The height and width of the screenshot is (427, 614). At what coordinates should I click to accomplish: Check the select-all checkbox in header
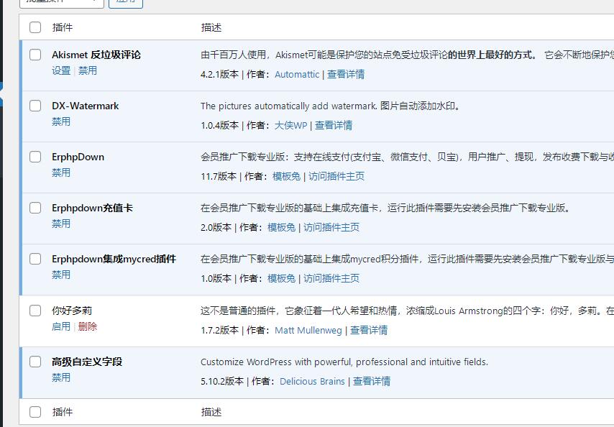tap(35, 27)
